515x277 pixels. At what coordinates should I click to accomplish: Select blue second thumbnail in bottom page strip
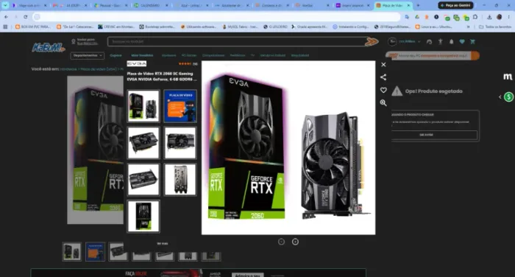tap(95, 252)
